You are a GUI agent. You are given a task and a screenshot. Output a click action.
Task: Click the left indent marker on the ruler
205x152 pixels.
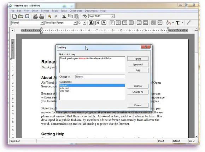pos(41,31)
